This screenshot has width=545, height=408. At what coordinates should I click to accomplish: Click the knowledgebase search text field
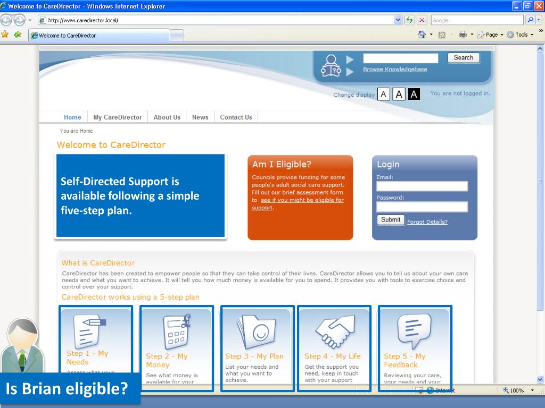pyautogui.click(x=400, y=58)
